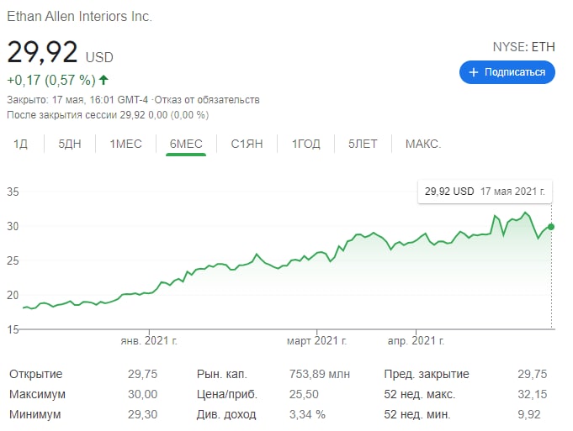Click the dividend yield value 3,34 %

pyautogui.click(x=307, y=414)
